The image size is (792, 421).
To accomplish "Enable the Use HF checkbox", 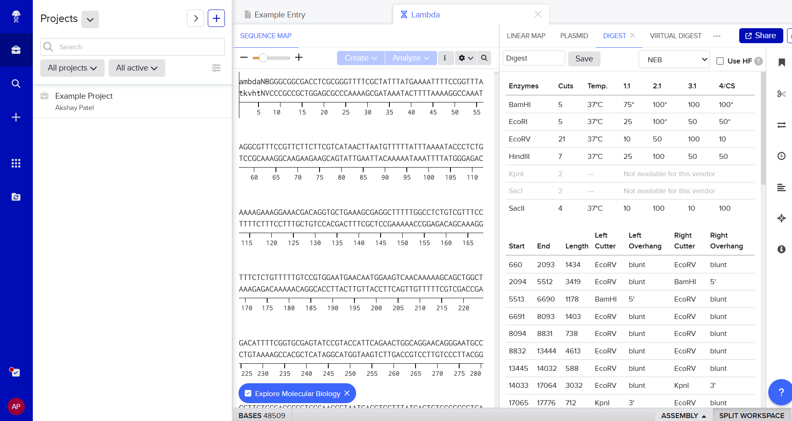I will (x=720, y=61).
